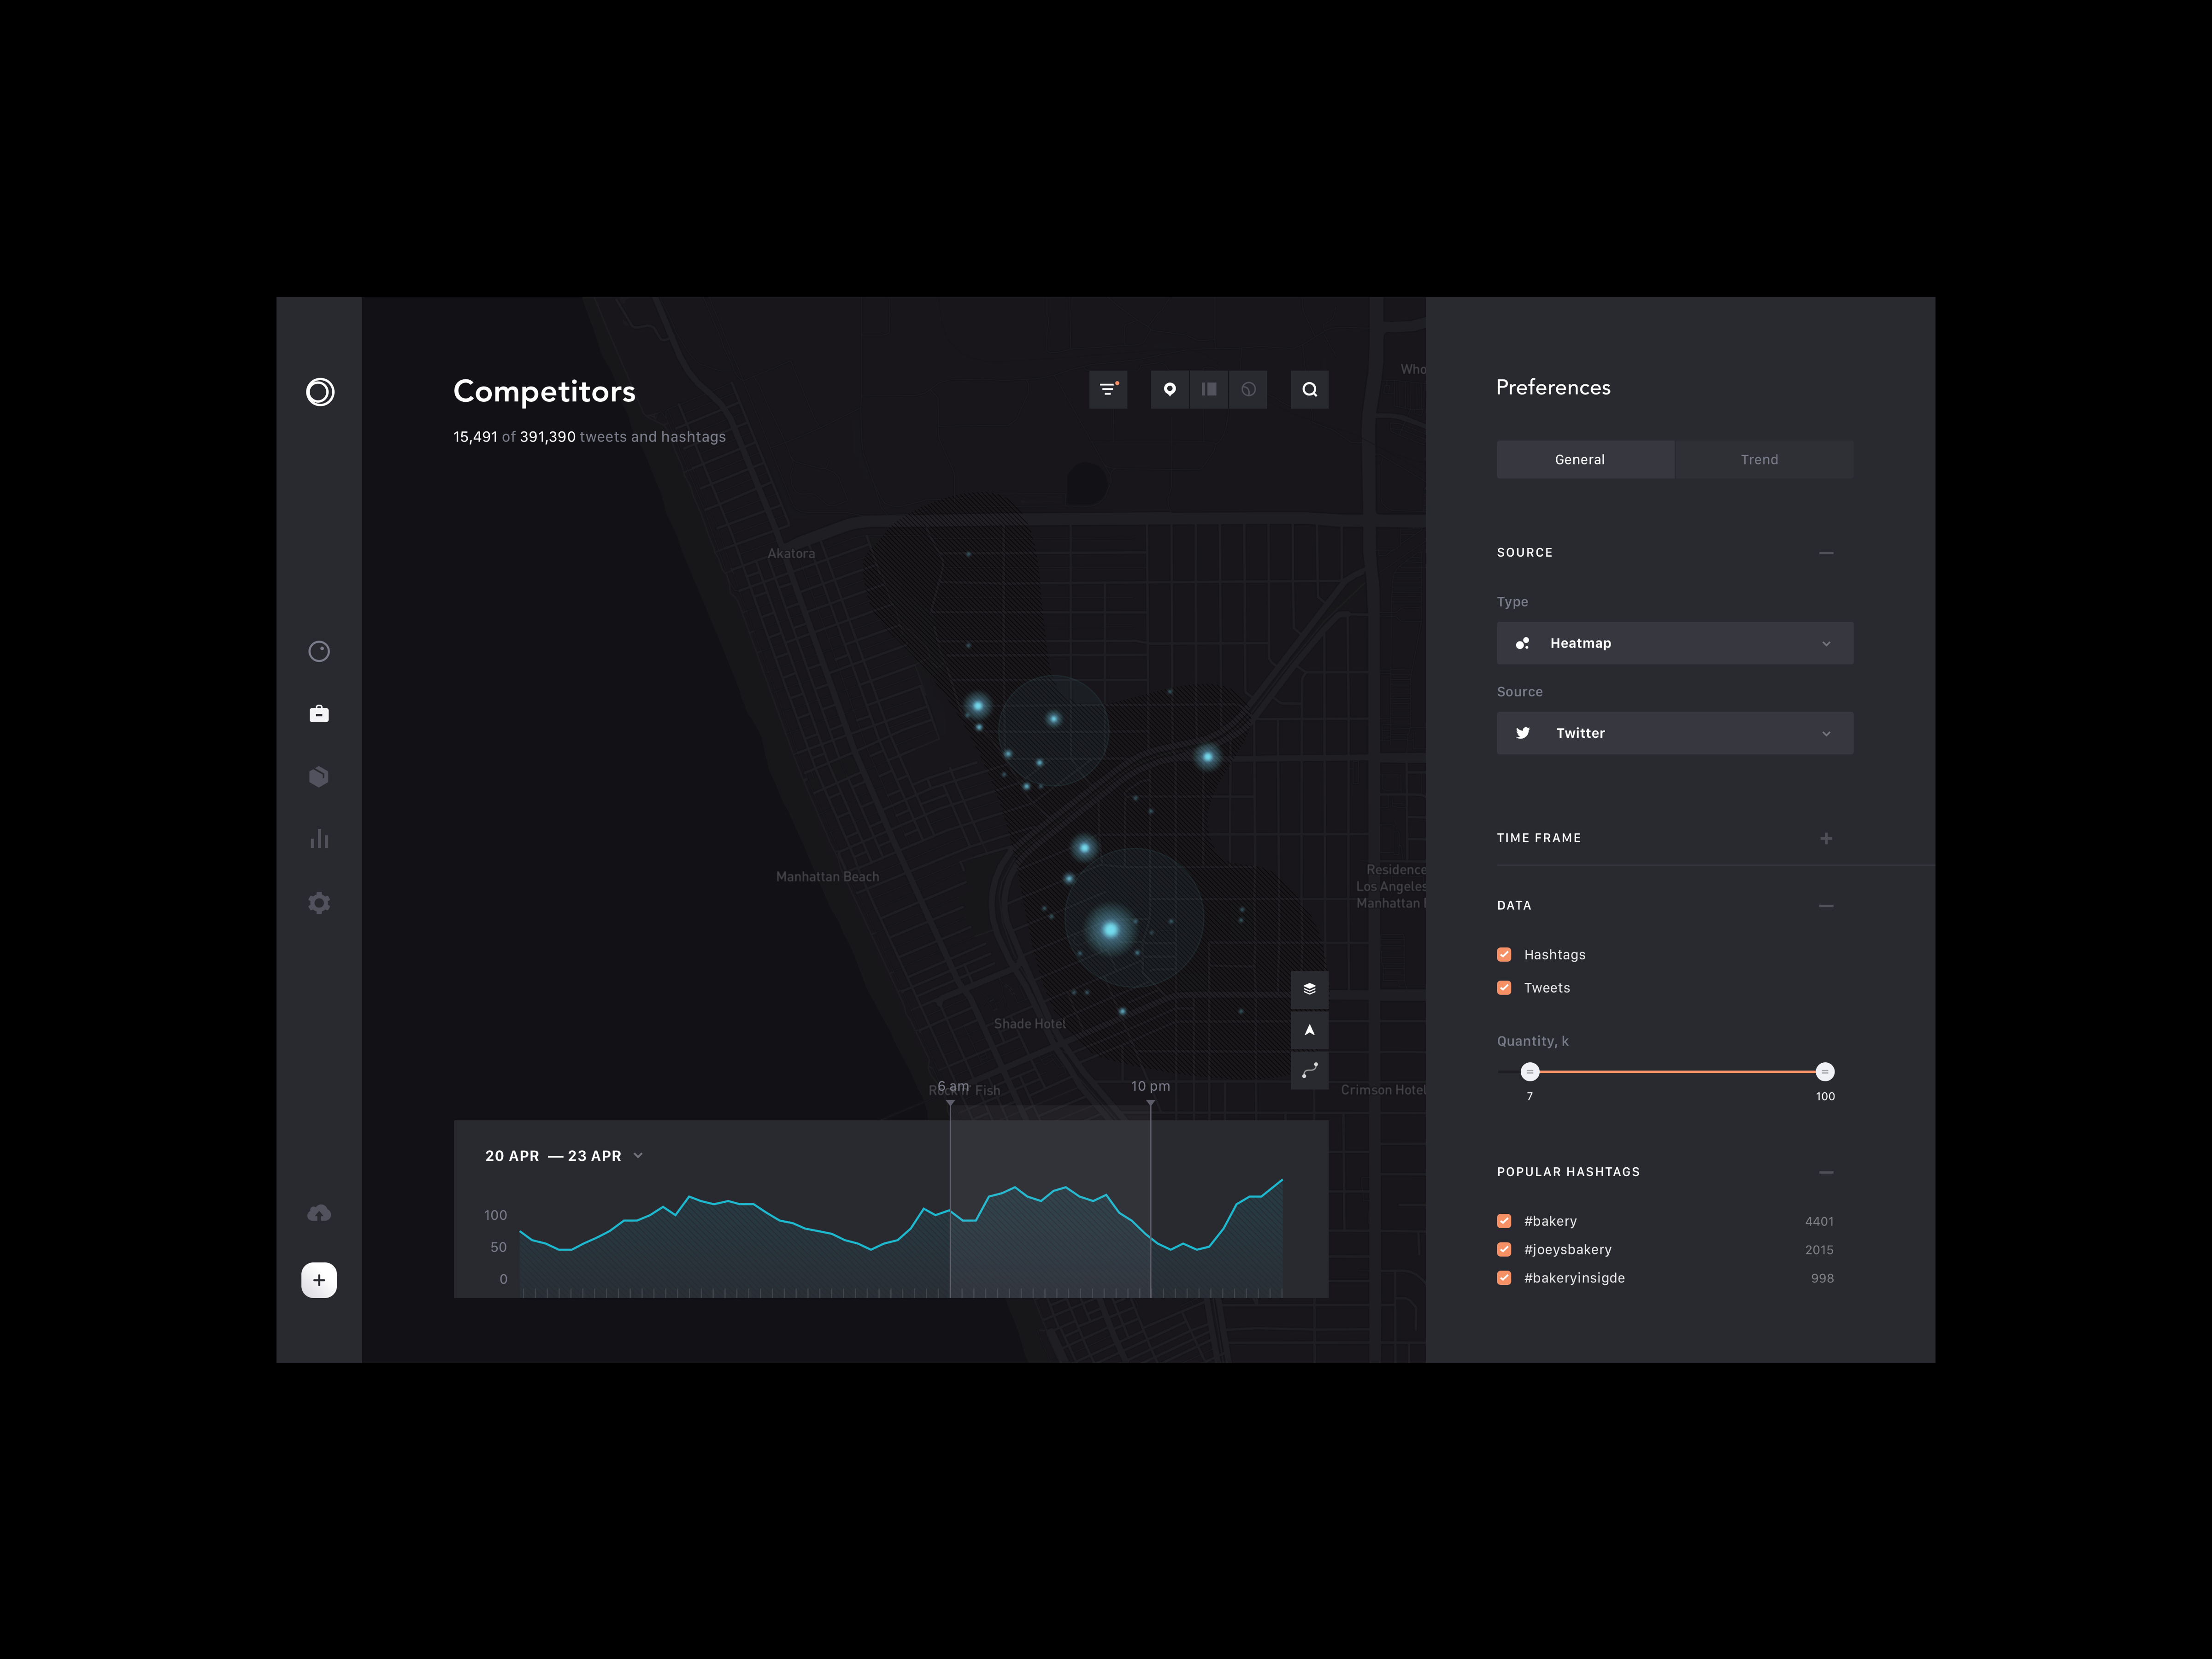Click the Quantity slider maximum handle at 100
This screenshot has height=1659, width=2212.
pyautogui.click(x=1825, y=1072)
